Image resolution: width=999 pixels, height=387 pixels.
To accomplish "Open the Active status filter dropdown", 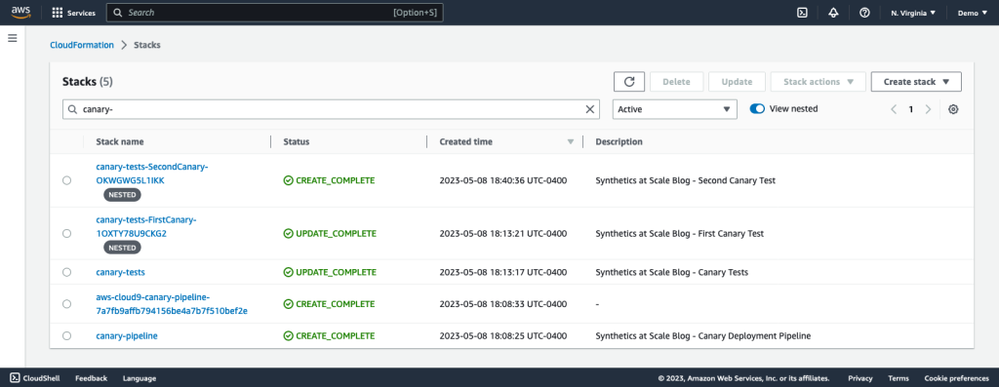I will 675,109.
